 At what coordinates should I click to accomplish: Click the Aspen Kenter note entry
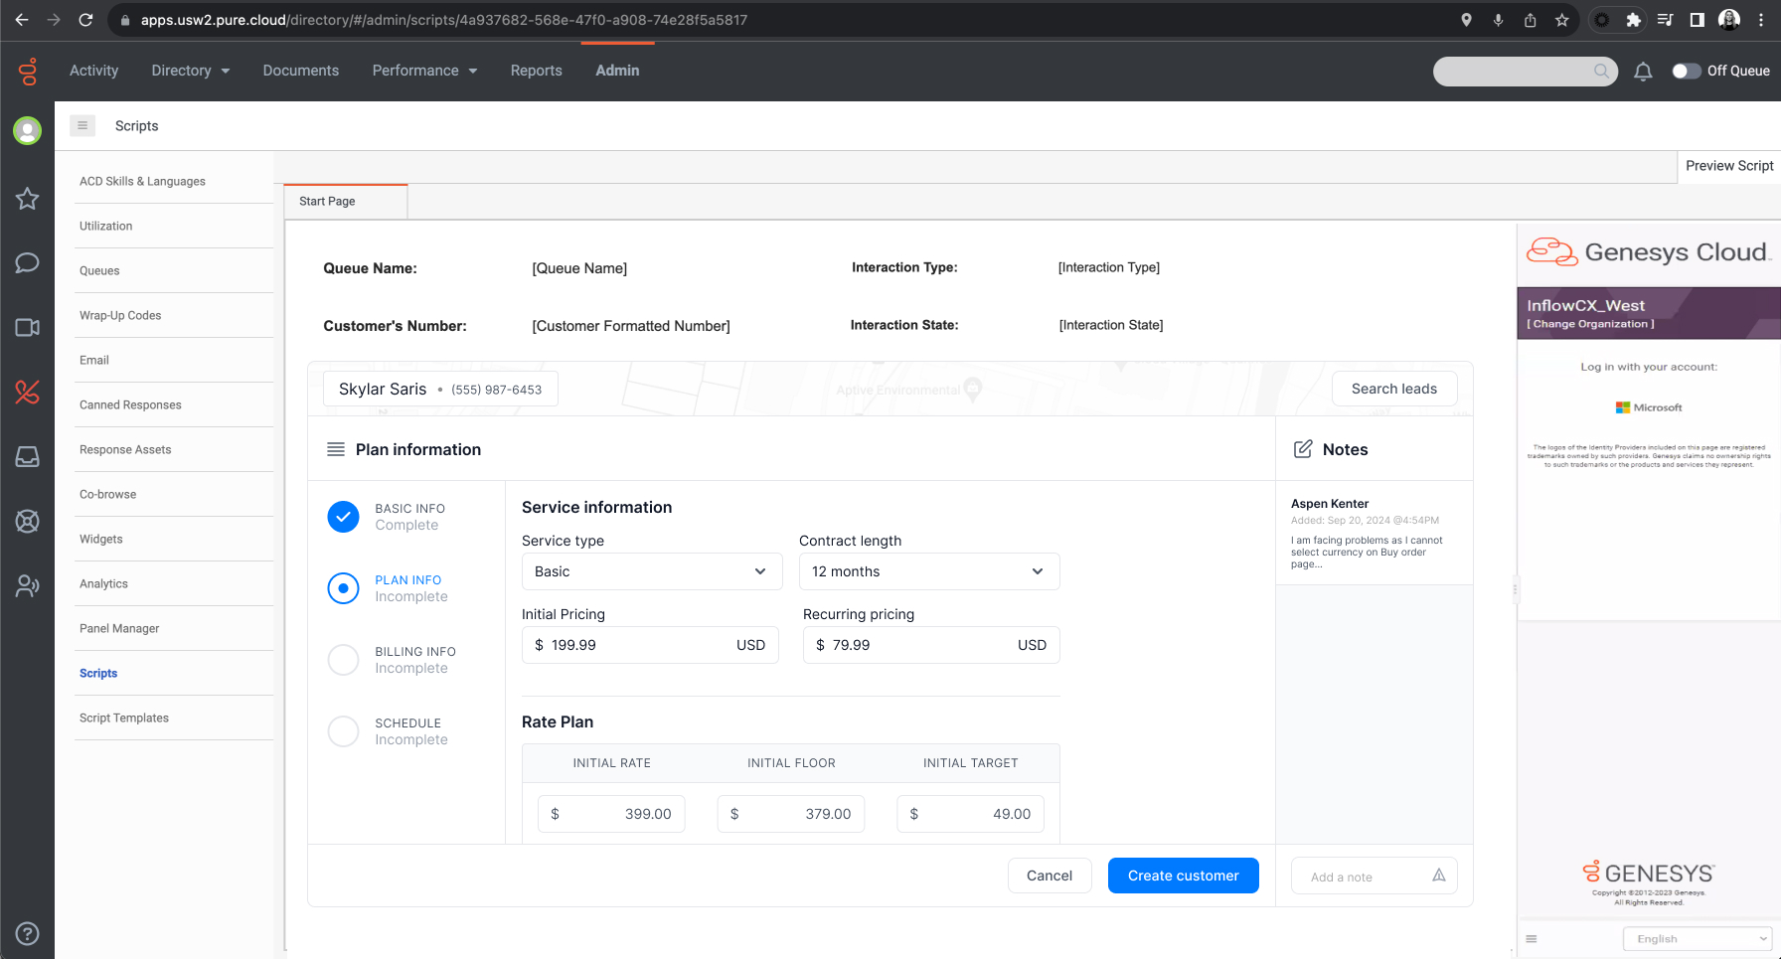(1374, 534)
